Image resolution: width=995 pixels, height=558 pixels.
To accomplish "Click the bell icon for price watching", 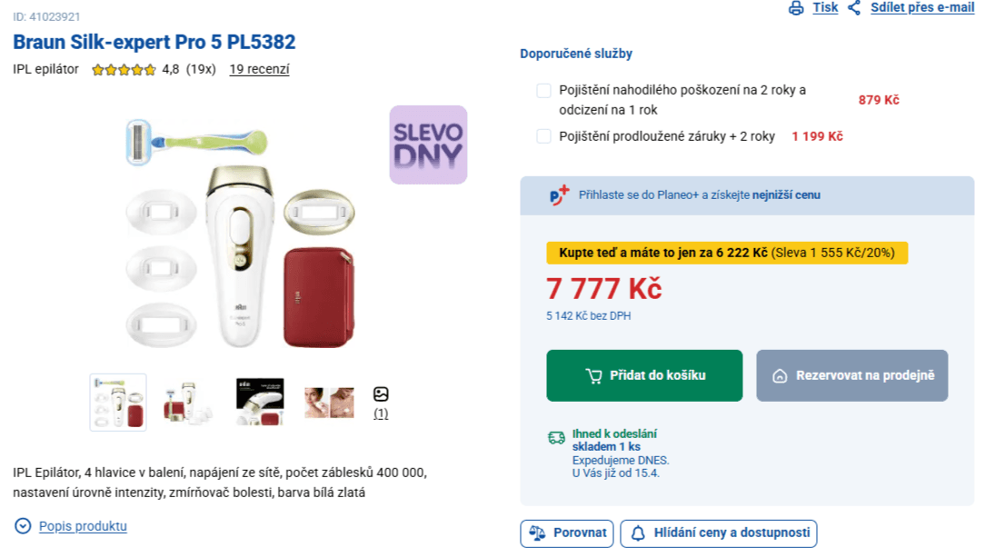I will (638, 533).
